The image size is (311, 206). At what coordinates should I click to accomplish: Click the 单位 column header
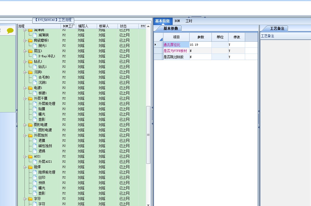(220, 37)
